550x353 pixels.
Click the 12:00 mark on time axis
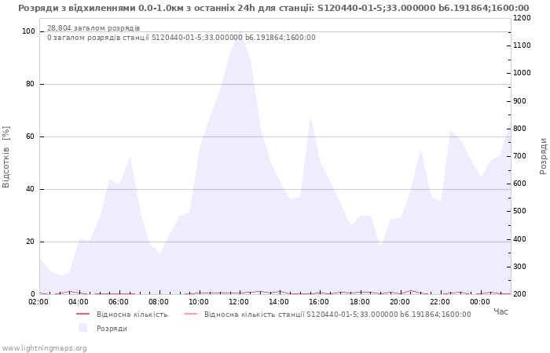(239, 302)
